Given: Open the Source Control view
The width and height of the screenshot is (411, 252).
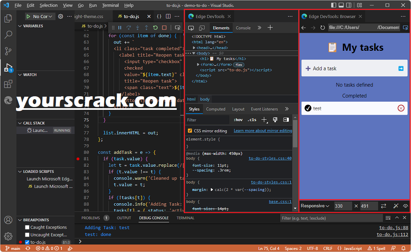Looking at the screenshot, I should (x=8, y=51).
